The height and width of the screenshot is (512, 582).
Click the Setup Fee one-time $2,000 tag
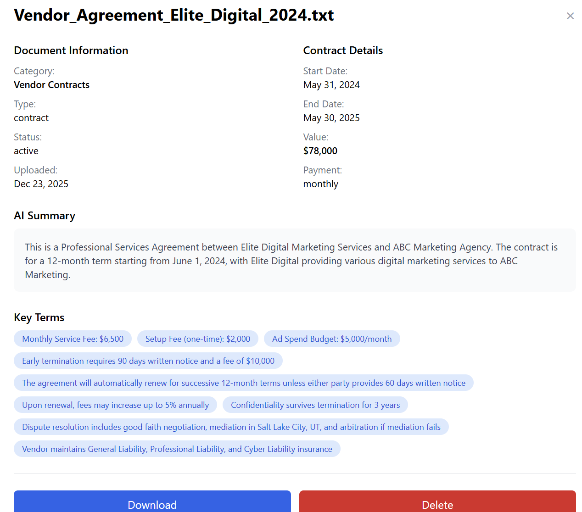pyautogui.click(x=197, y=339)
